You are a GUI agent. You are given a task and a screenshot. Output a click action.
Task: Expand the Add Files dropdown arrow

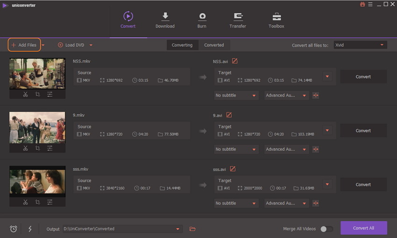point(43,45)
